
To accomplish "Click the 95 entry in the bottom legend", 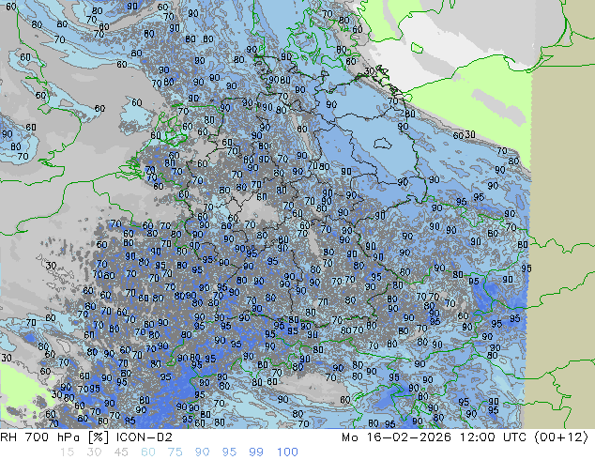I will 229,452.
